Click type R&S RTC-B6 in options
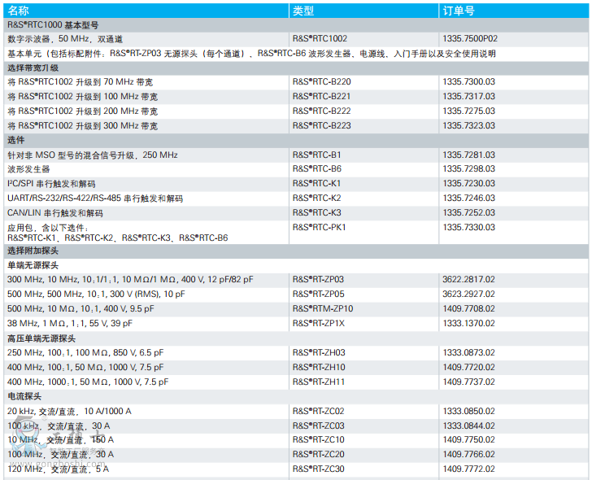592x480 pixels. [317, 168]
